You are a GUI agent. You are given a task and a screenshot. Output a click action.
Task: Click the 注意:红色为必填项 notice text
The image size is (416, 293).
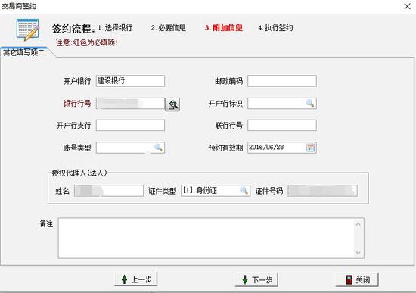coord(86,42)
